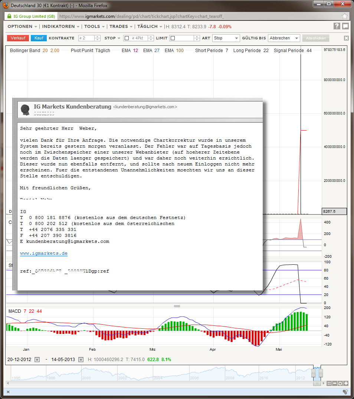Increase the Stop distance with the spinner up arrow
Image resolution: width=354 pixels, height=399 pixels.
coord(151,37)
